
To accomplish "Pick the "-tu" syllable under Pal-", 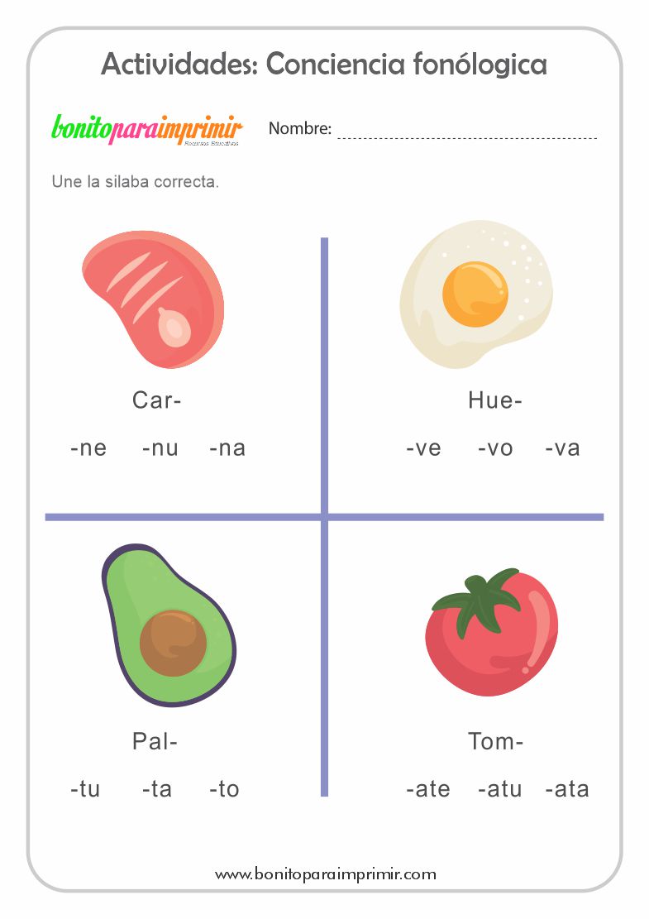I will pos(85,789).
